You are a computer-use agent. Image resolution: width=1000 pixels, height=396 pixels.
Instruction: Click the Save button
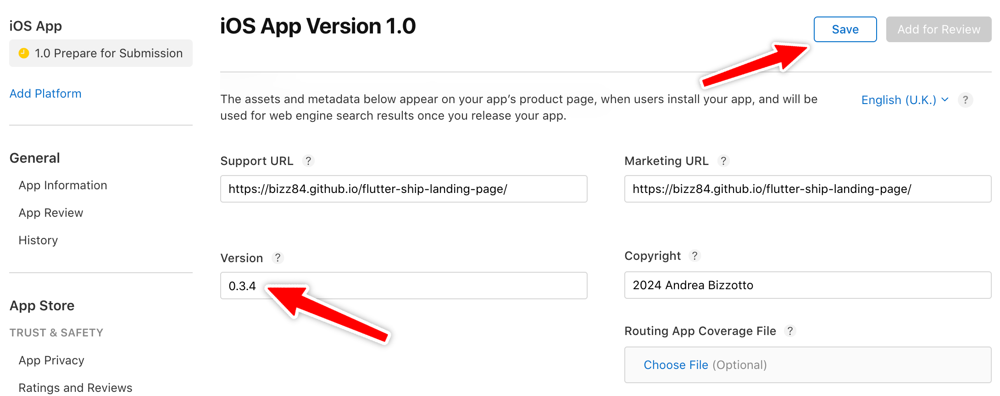(845, 29)
